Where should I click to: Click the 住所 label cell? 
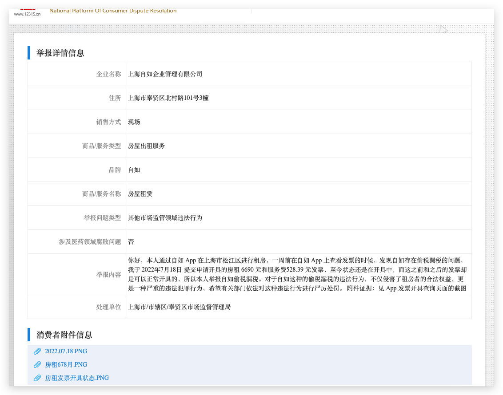[x=77, y=98]
